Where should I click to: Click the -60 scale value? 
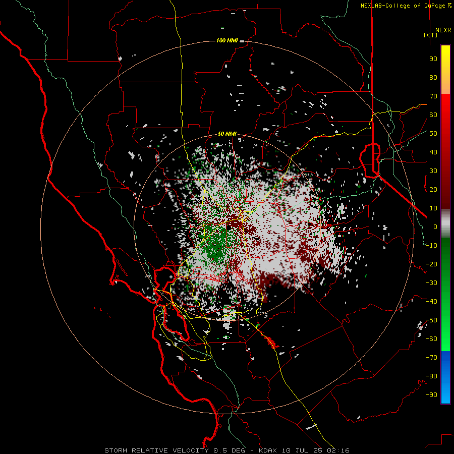click(431, 339)
